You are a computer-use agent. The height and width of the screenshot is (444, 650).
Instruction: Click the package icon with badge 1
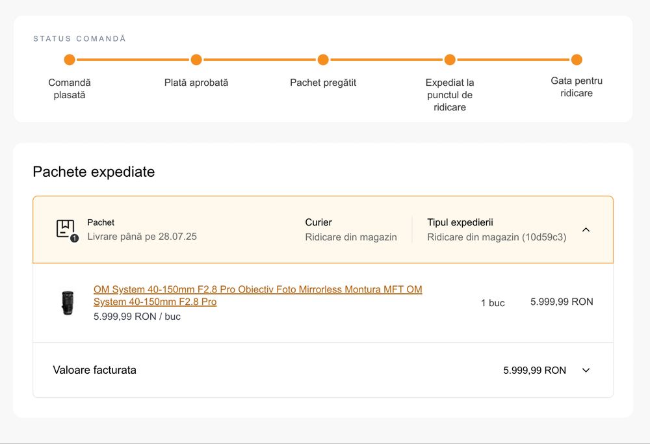(66, 229)
